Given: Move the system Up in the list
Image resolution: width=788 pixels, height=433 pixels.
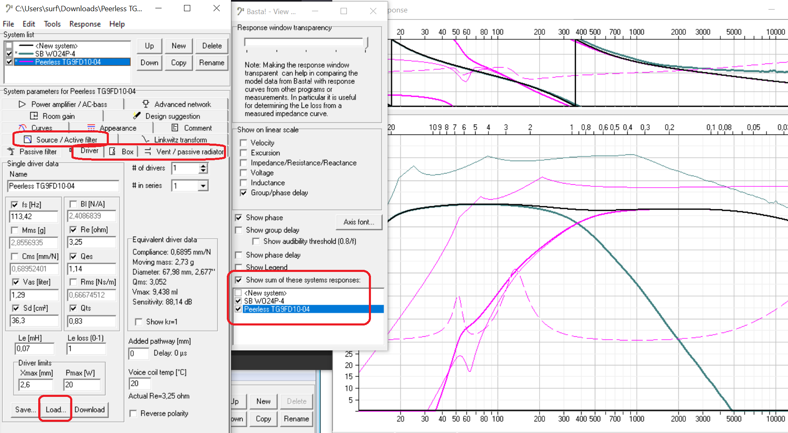Looking at the screenshot, I should (x=149, y=46).
